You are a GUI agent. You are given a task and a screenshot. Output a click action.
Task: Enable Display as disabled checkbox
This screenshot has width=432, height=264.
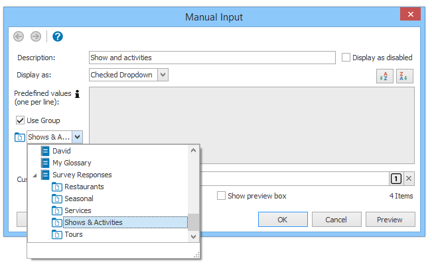point(346,58)
